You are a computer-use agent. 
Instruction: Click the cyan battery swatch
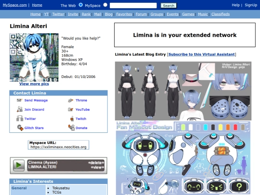(x=206, y=127)
